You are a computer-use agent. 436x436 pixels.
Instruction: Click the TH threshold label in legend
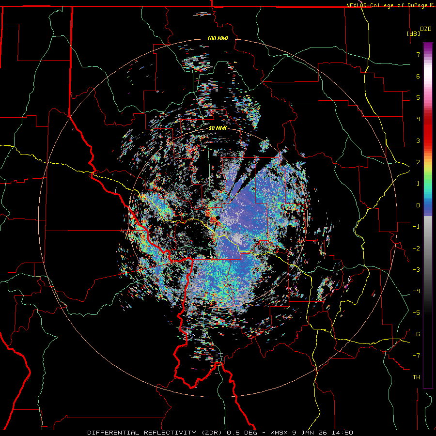(416, 377)
